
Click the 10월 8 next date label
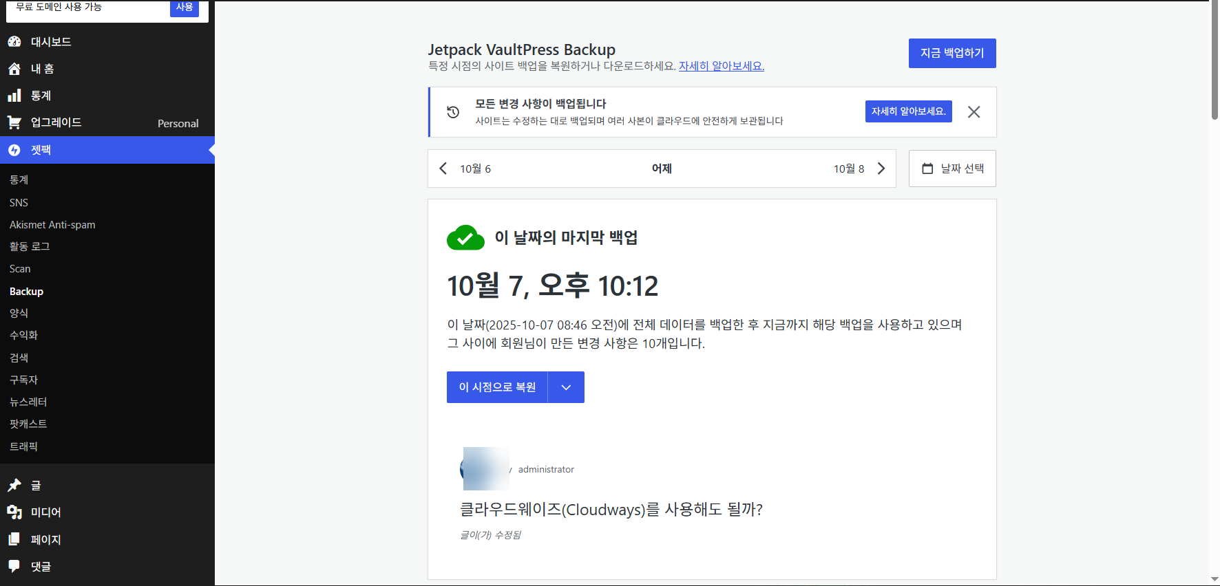click(x=849, y=169)
